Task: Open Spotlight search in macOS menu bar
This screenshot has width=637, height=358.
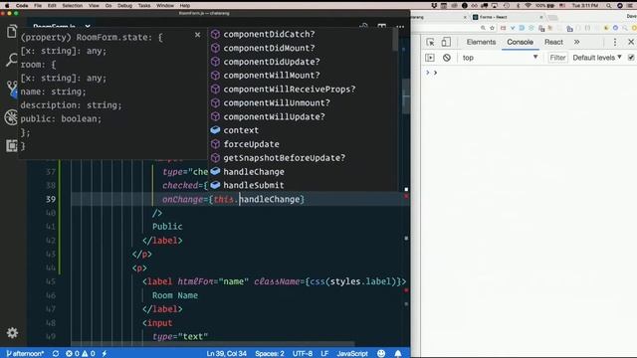Action: (608, 6)
